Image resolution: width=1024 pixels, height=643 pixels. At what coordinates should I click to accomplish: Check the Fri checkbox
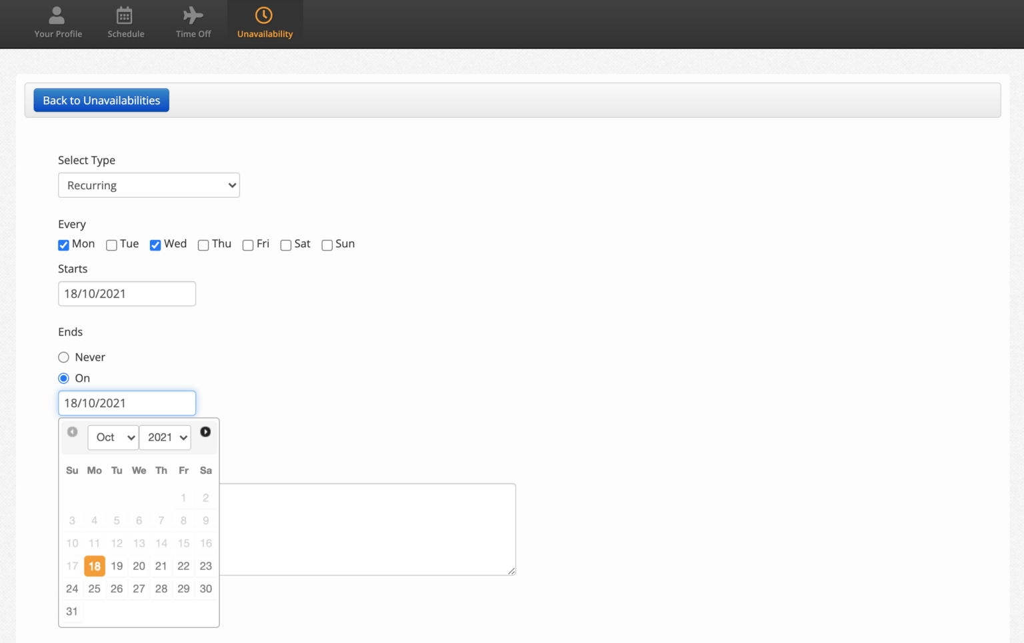[248, 245]
